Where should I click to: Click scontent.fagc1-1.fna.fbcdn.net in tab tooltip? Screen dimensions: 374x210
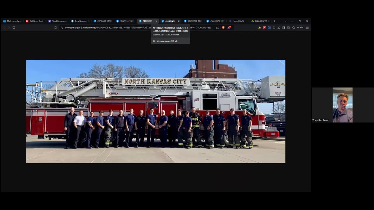(x=166, y=35)
